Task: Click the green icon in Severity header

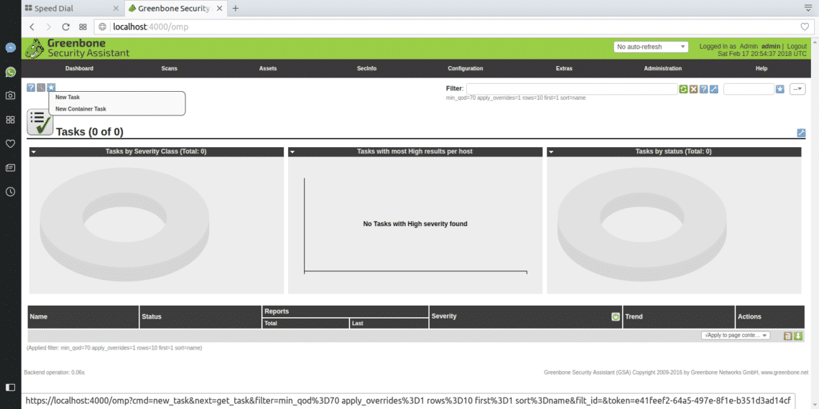Action: pos(616,316)
